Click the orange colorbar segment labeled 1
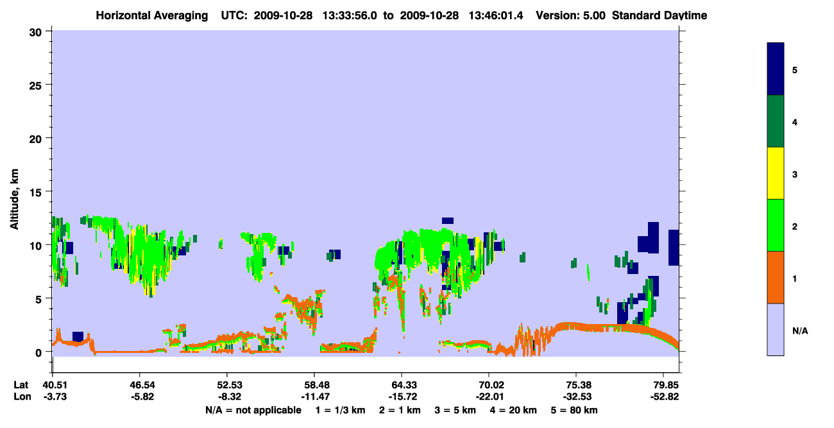The height and width of the screenshot is (428, 834). [x=776, y=277]
